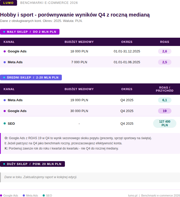The height and width of the screenshot is (197, 180).
Task: Click the blue dot beside Meta Ads in the small-shop table
Action: click(5, 62)
